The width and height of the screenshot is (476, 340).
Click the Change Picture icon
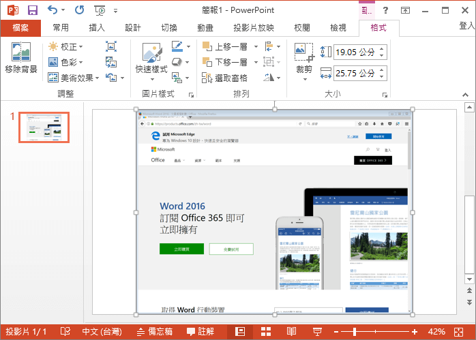point(111,62)
